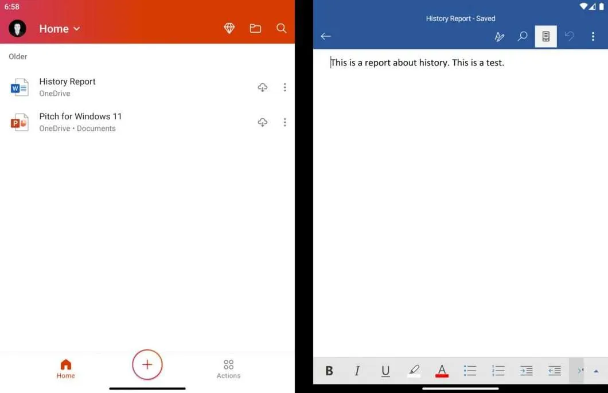The width and height of the screenshot is (608, 393).
Task: Expand the formatting ribbon with up arrow
Action: 596,371
